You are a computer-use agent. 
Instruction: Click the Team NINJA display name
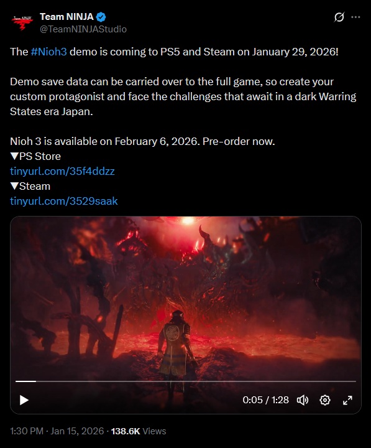(x=66, y=17)
